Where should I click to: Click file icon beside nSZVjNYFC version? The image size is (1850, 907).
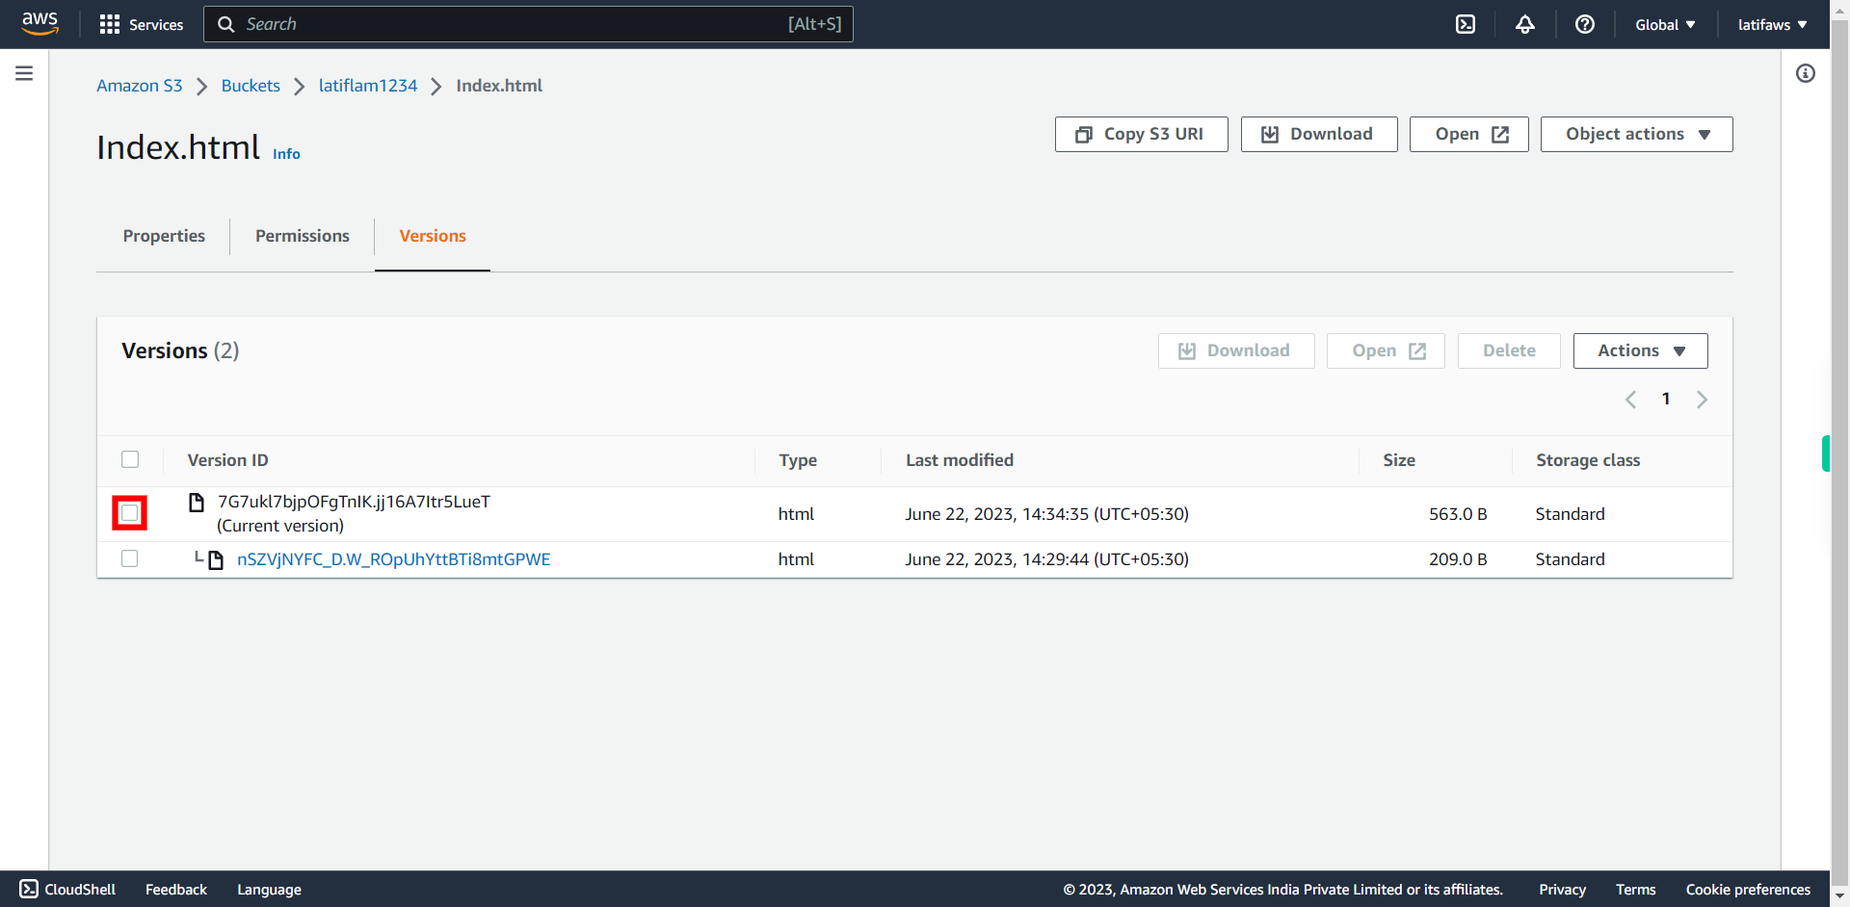(x=216, y=559)
